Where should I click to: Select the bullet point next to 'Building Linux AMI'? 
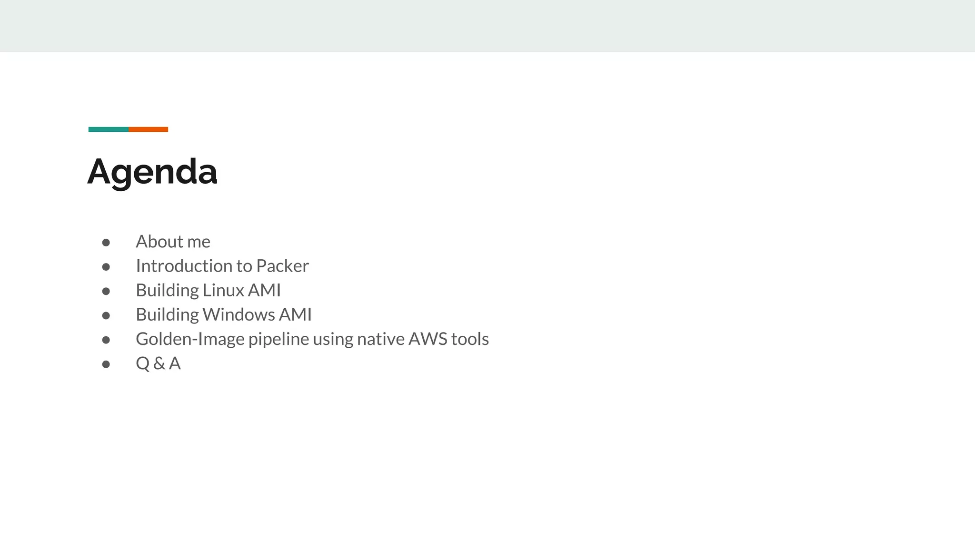click(x=106, y=291)
